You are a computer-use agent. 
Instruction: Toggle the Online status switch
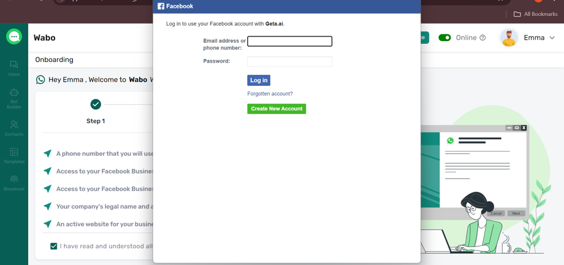point(444,38)
